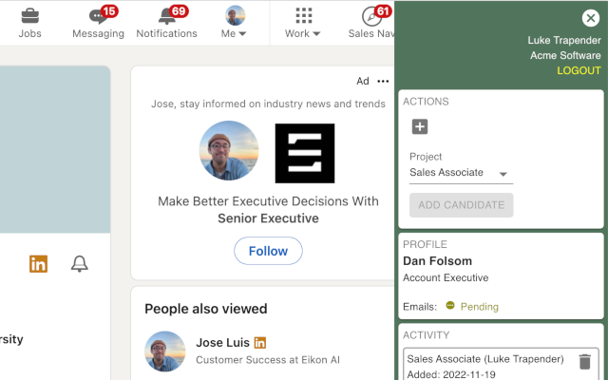Delete the Sales Associate activity entry

click(584, 361)
